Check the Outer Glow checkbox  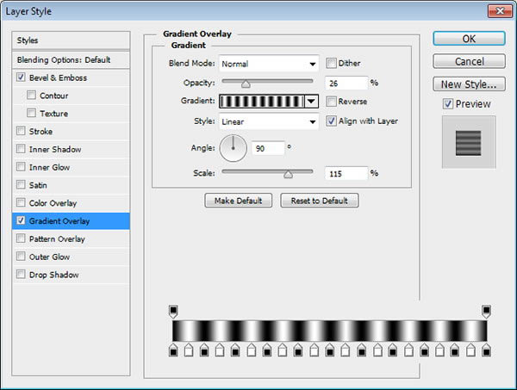coord(21,256)
